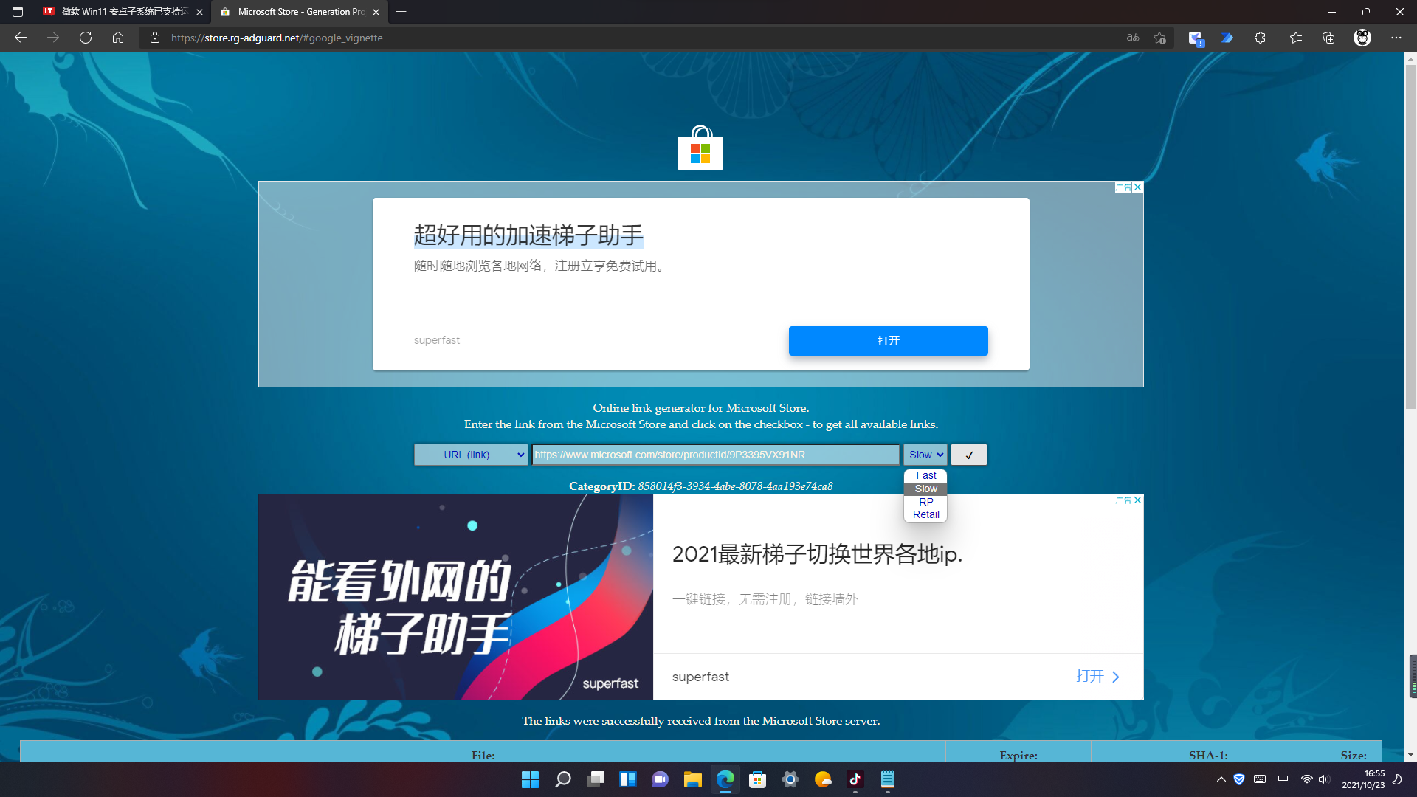
Task: Open Microsoft Store from taskbar
Action: pyautogui.click(x=757, y=779)
